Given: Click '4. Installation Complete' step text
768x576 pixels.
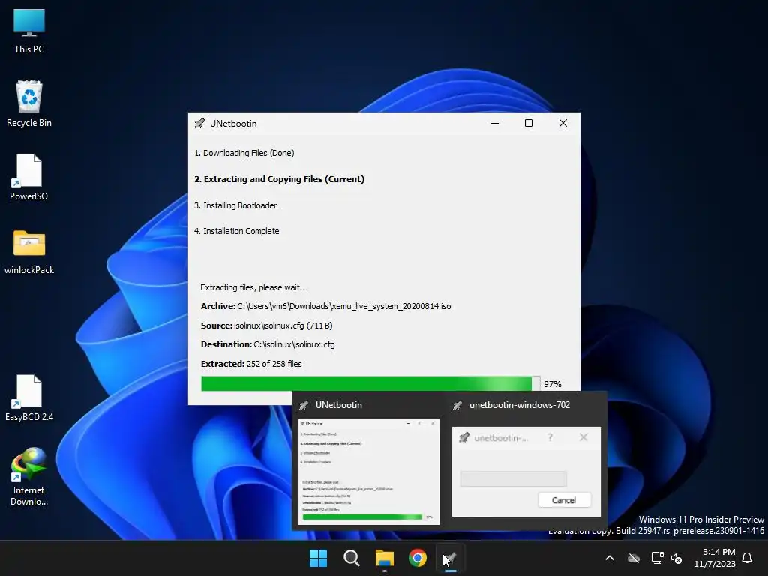Looking at the screenshot, I should coord(236,231).
